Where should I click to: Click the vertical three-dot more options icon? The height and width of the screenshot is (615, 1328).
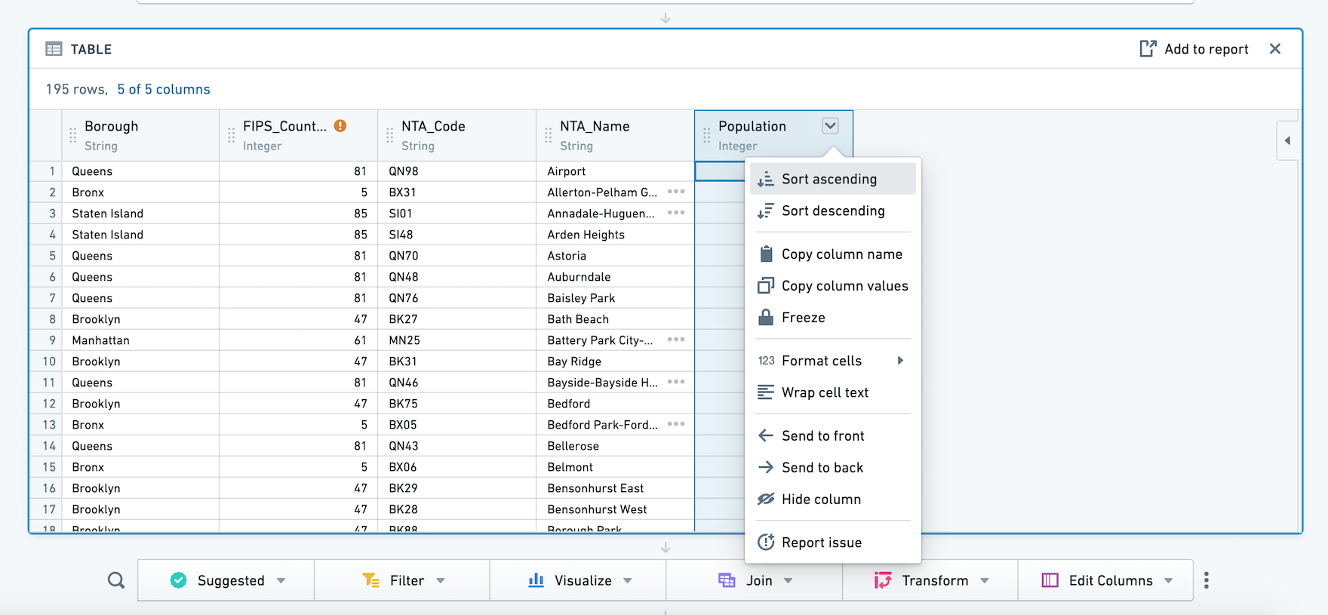[x=1207, y=580]
